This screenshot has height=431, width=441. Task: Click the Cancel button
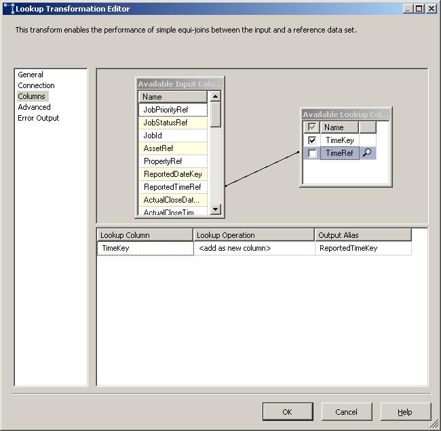coord(347,411)
